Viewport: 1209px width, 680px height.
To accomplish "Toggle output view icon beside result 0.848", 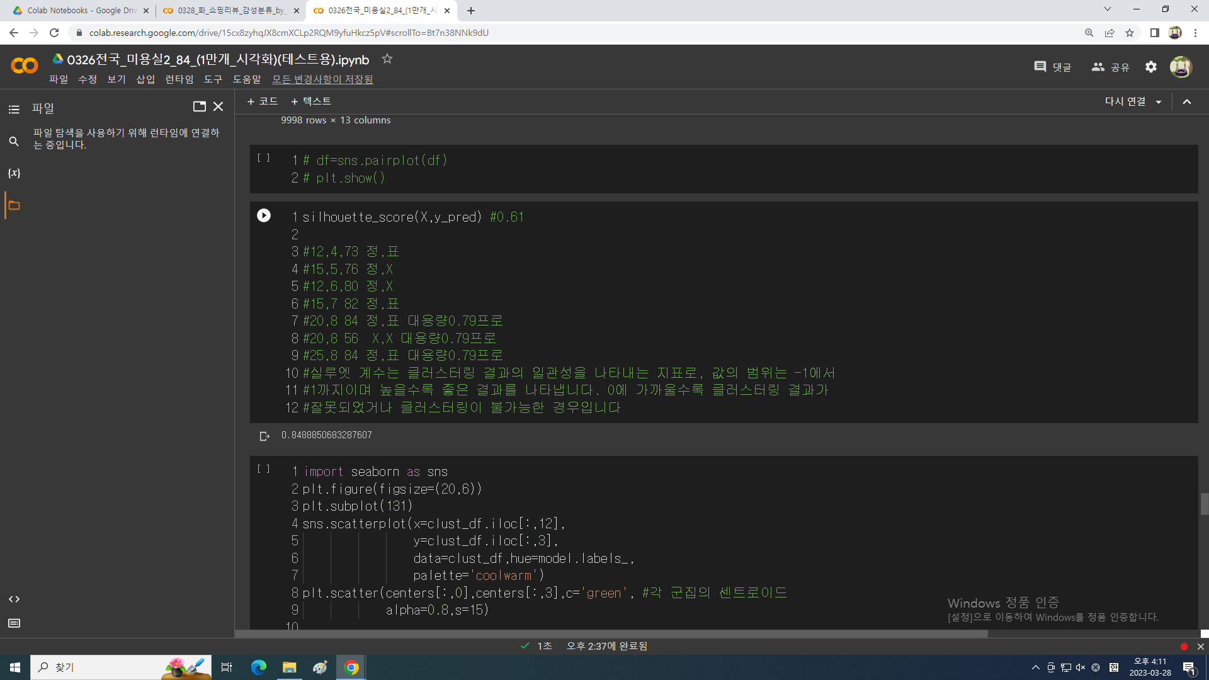I will (x=264, y=436).
